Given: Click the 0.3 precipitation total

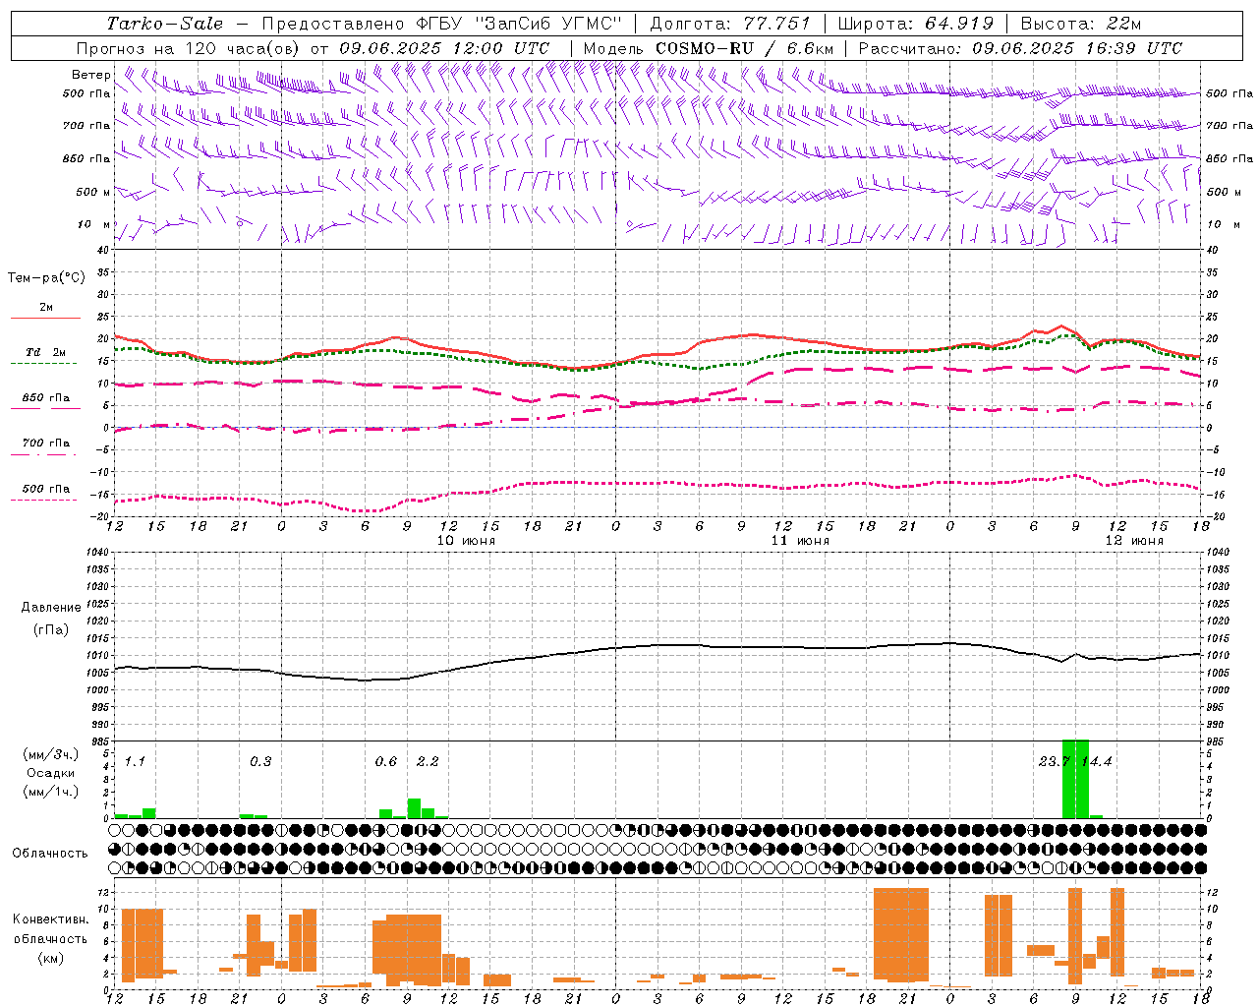Looking at the screenshot, I should [260, 761].
